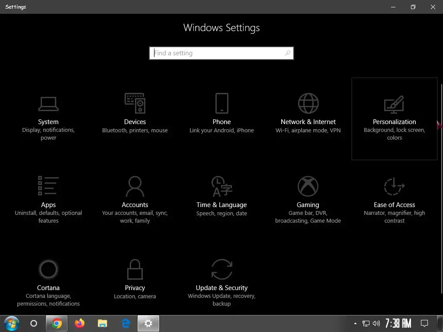Restore down the Settings window
The image size is (443, 332).
pyautogui.click(x=413, y=7)
